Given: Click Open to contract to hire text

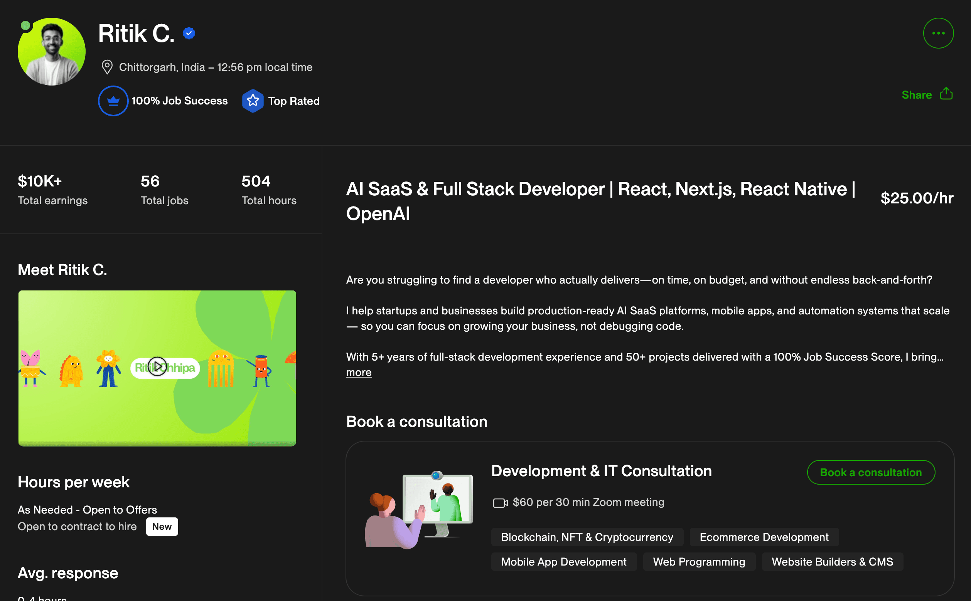Looking at the screenshot, I should coord(77,526).
